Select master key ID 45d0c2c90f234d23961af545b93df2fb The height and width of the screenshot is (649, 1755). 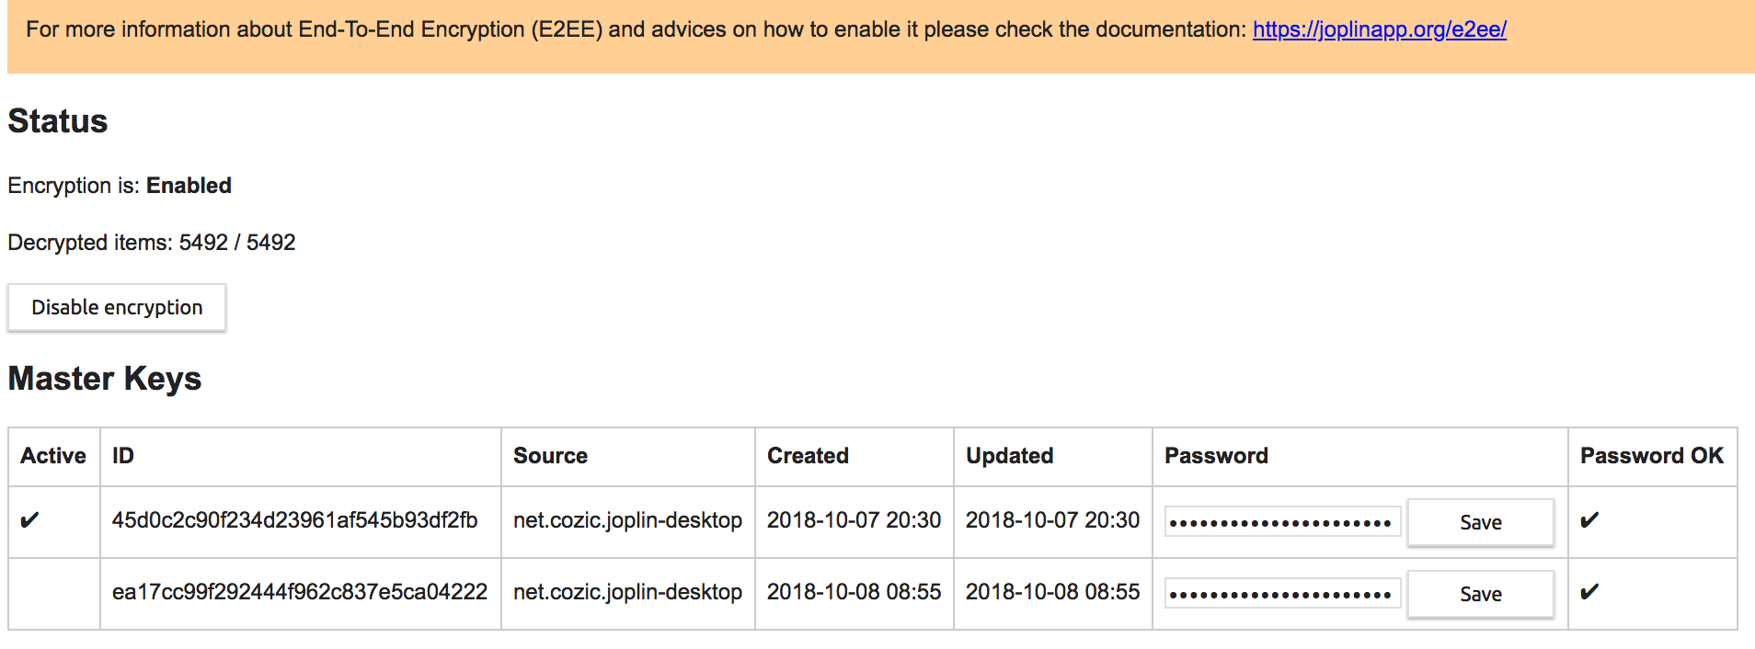[294, 520]
